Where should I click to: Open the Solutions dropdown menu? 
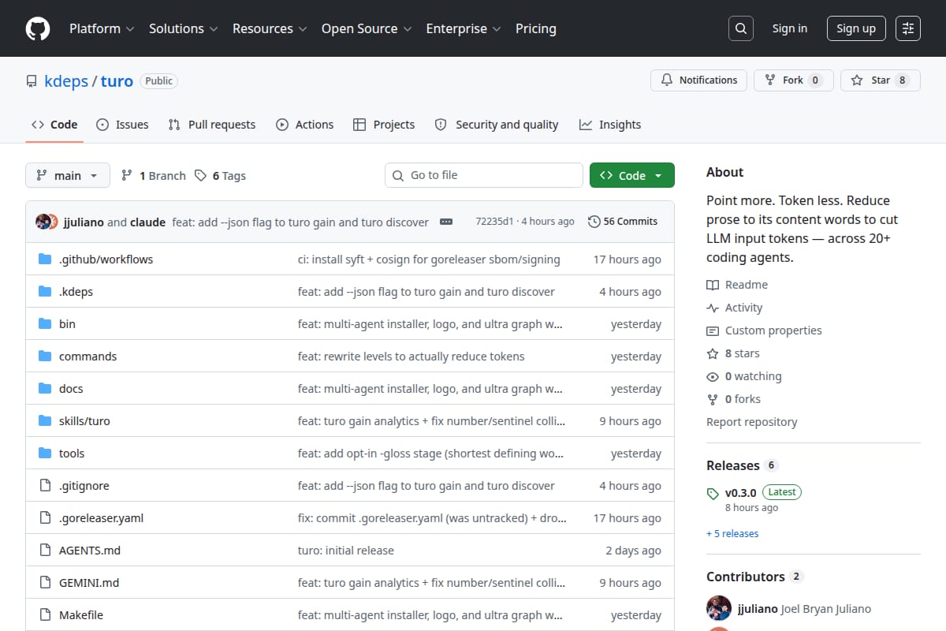tap(182, 28)
